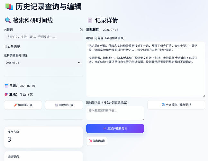Click the calendar icon beside 日期

point(6,86)
